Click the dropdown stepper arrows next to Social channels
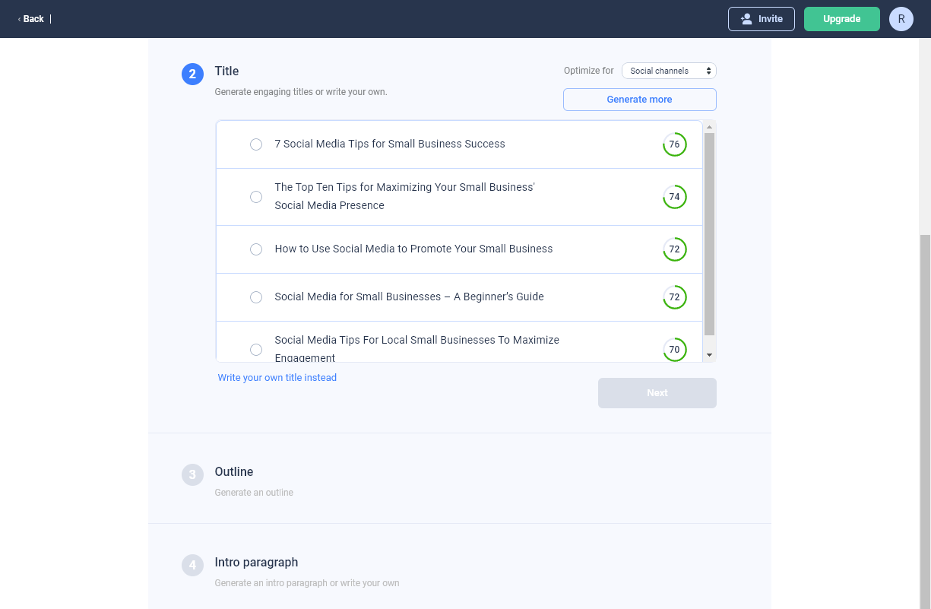This screenshot has width=931, height=609. (x=710, y=70)
